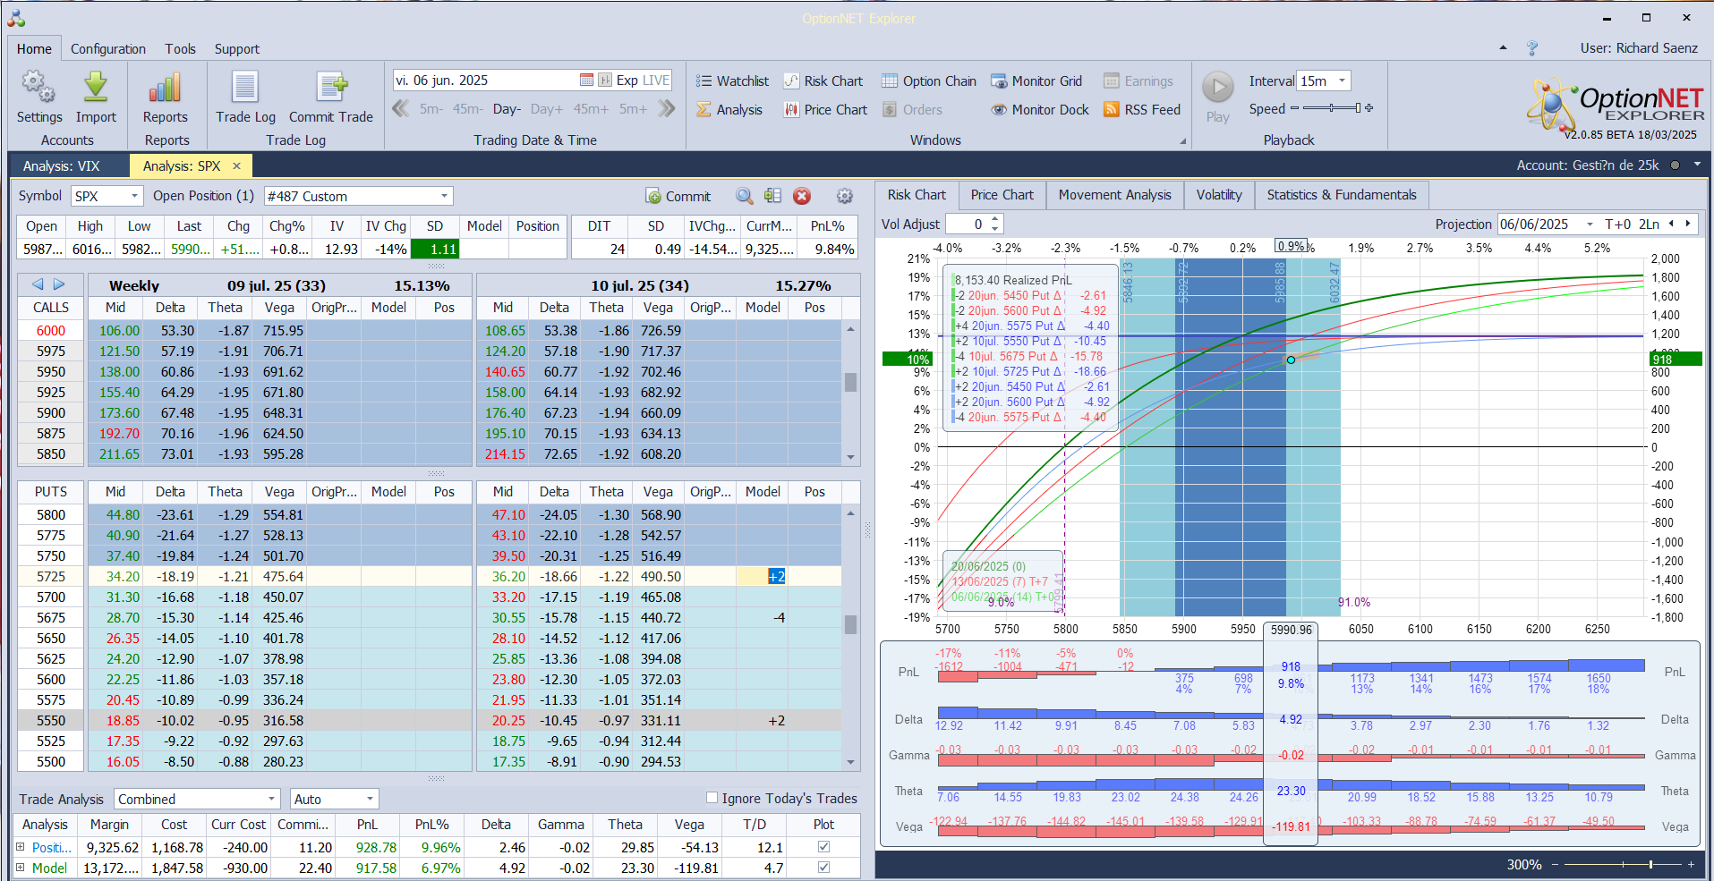Open the RSS Feed window
This screenshot has width=1714, height=881.
tap(1142, 110)
